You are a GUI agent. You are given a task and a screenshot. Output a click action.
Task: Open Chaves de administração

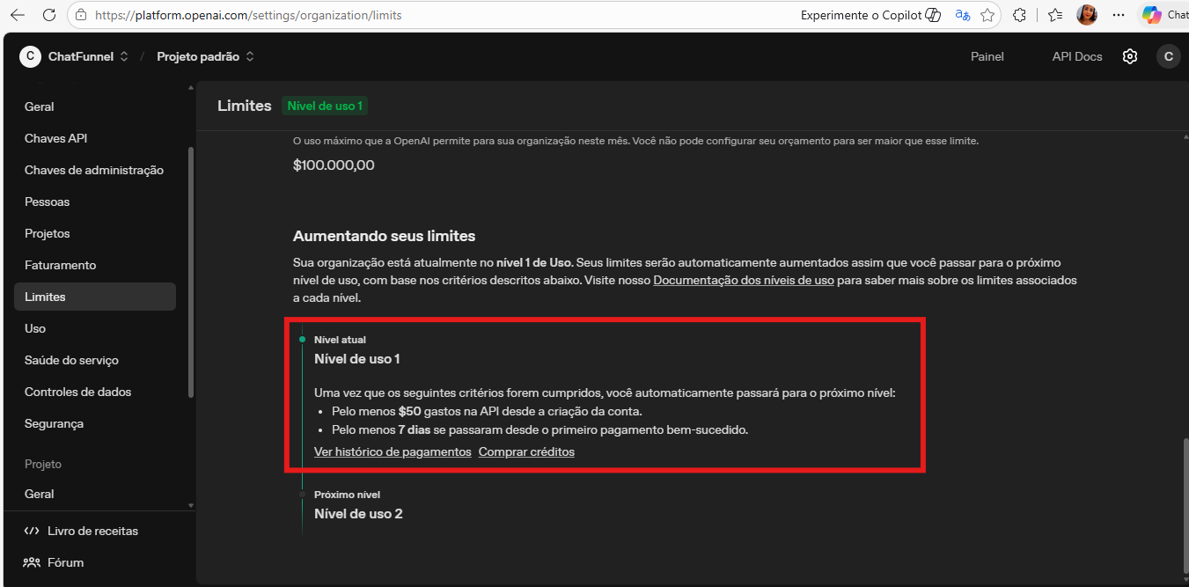95,170
